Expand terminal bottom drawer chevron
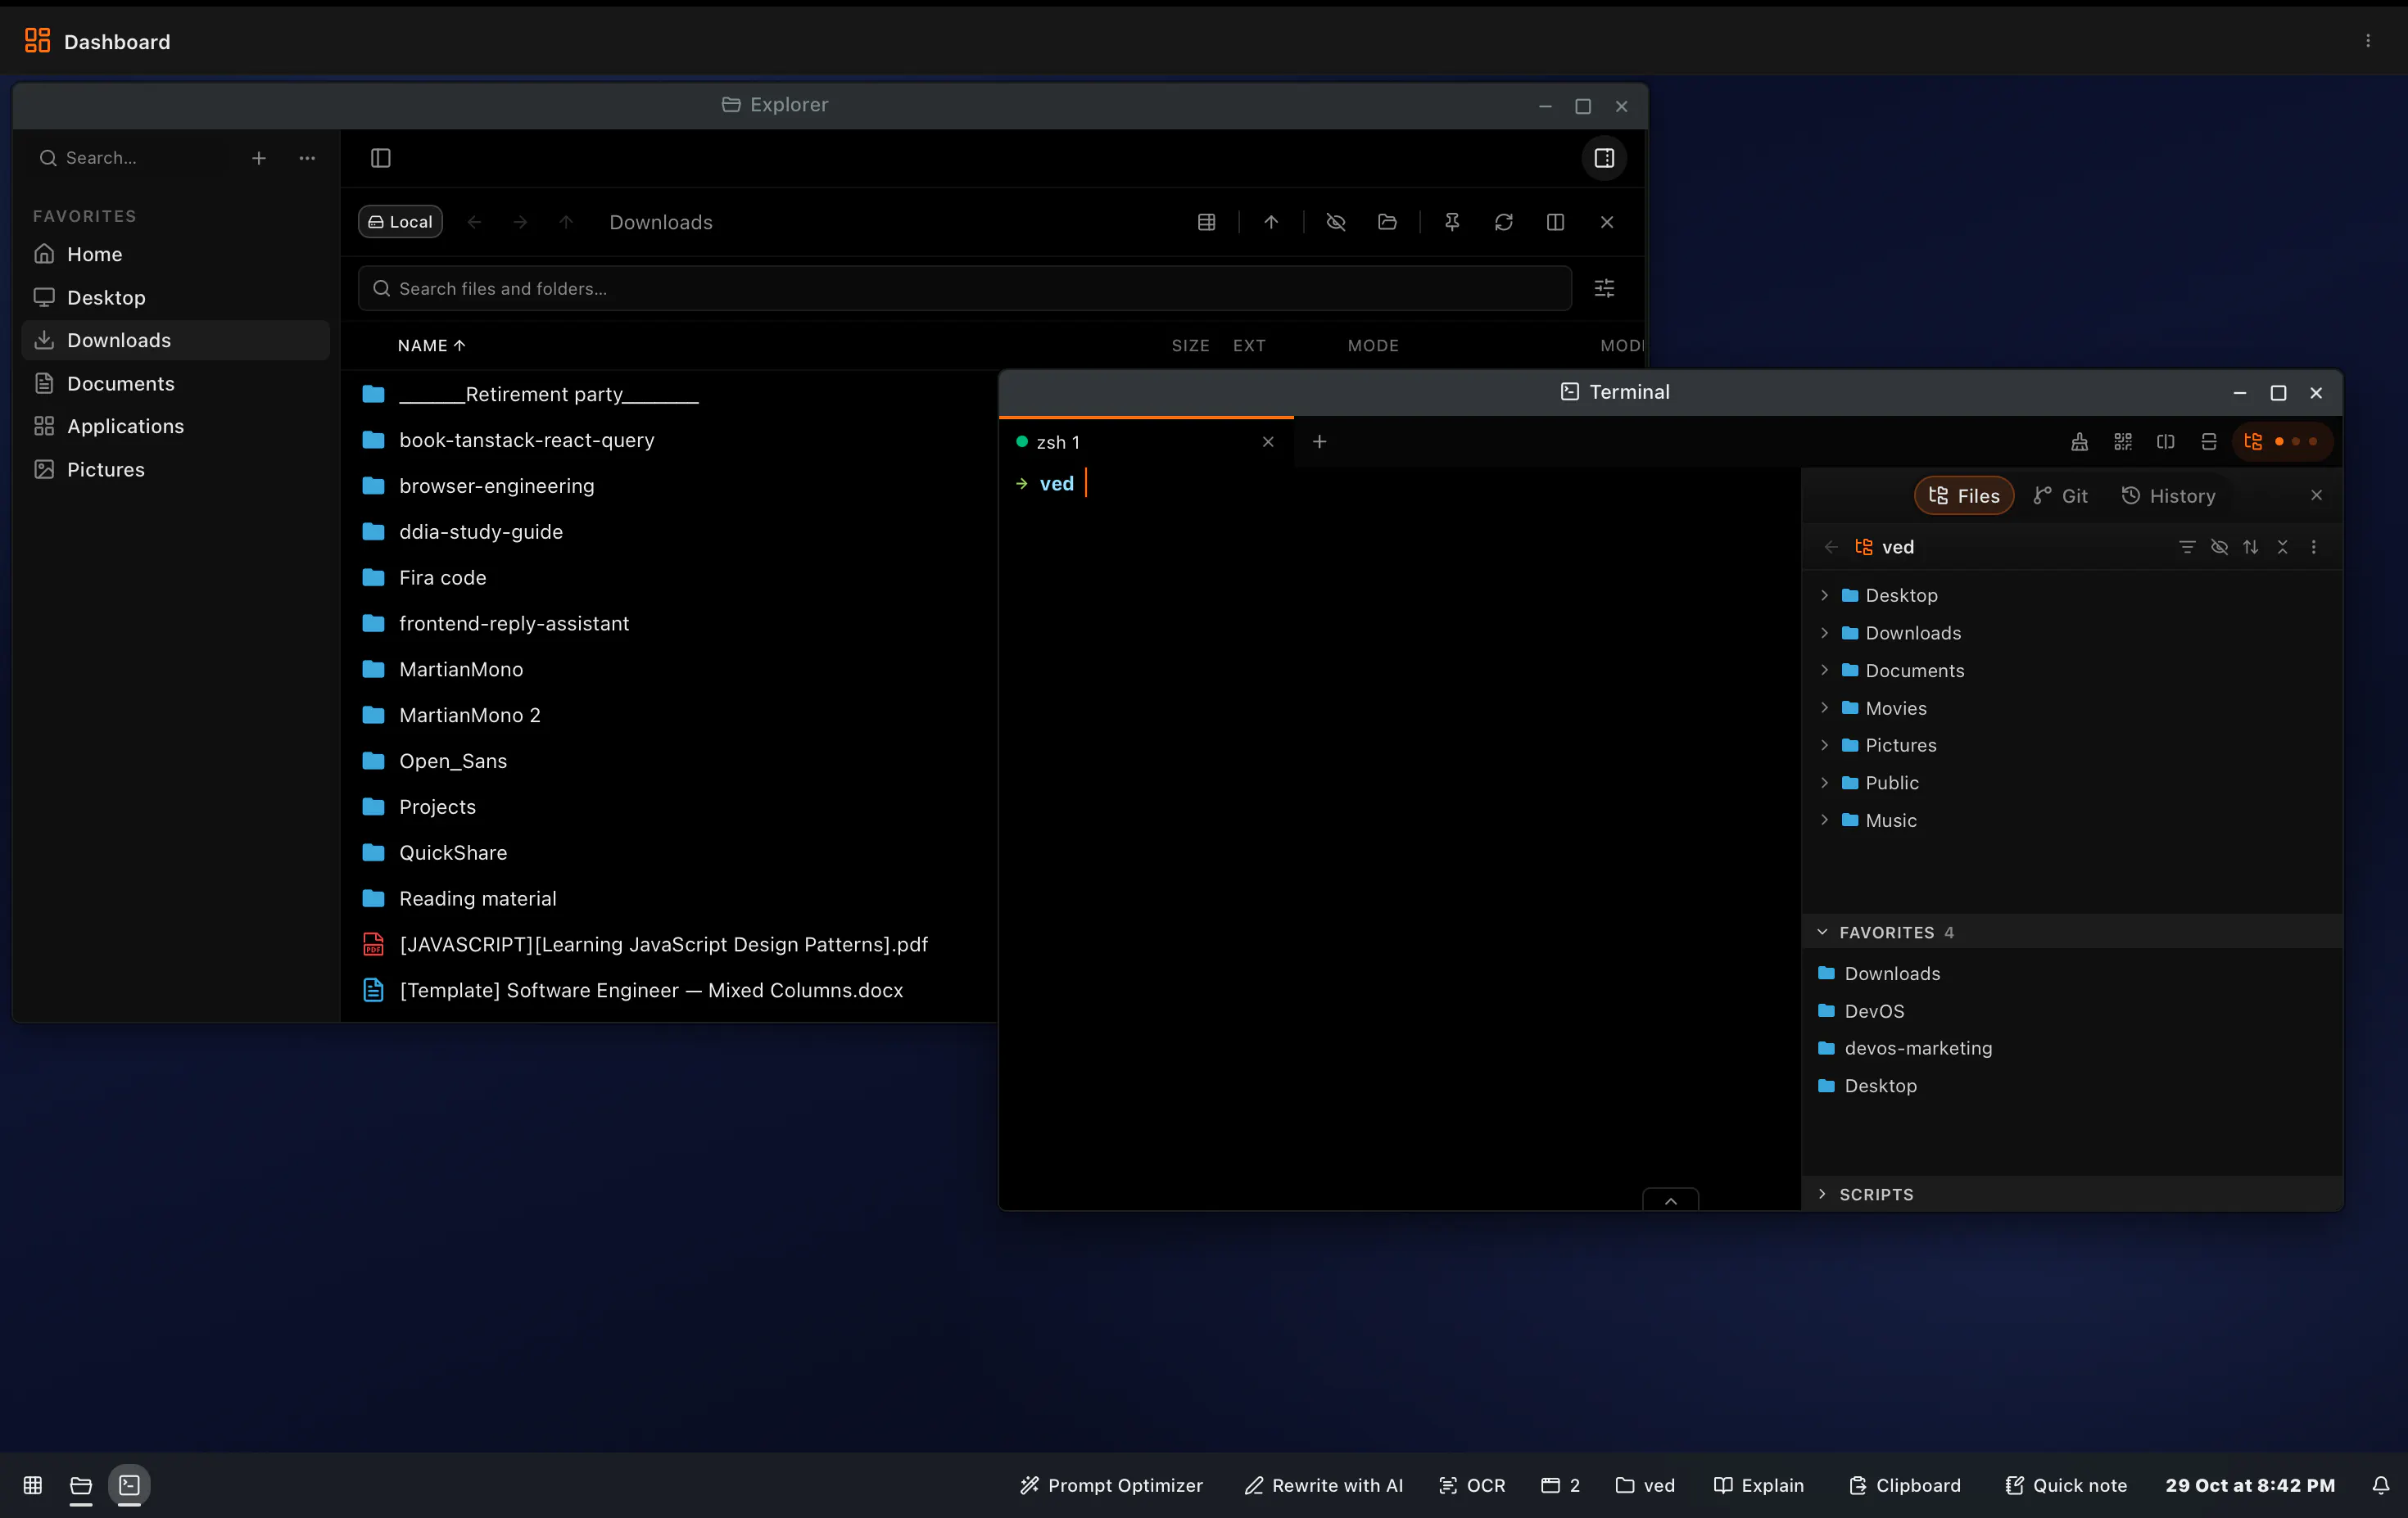Screen dimensions: 2408x1518 (1670, 1200)
